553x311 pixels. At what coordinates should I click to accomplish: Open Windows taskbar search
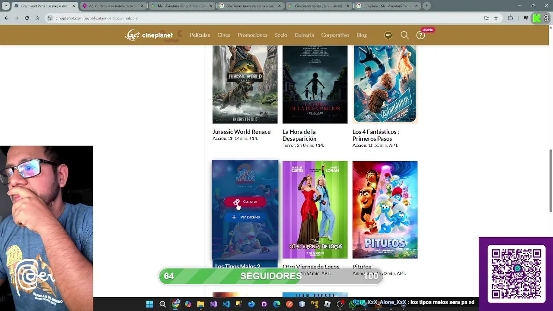coord(162,305)
